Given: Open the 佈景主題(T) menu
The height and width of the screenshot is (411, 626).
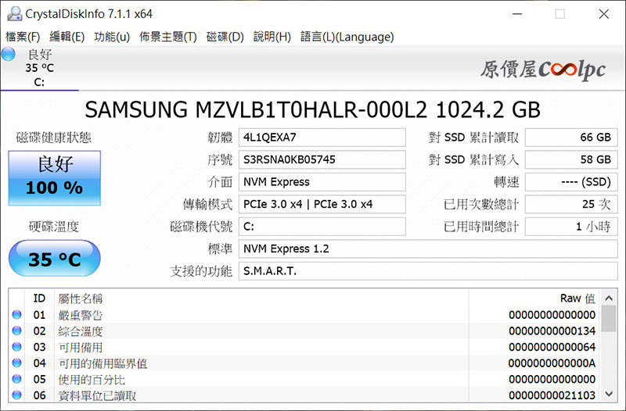Looking at the screenshot, I should (168, 37).
